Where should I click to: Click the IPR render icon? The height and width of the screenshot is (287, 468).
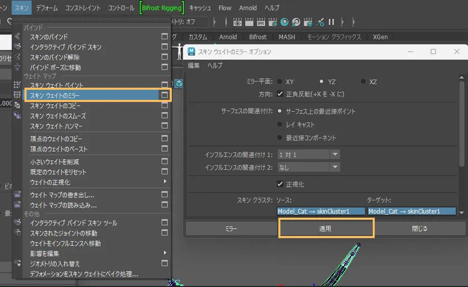click(261, 22)
